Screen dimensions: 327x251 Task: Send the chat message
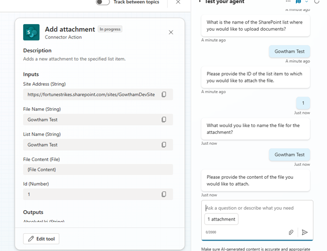(x=304, y=232)
